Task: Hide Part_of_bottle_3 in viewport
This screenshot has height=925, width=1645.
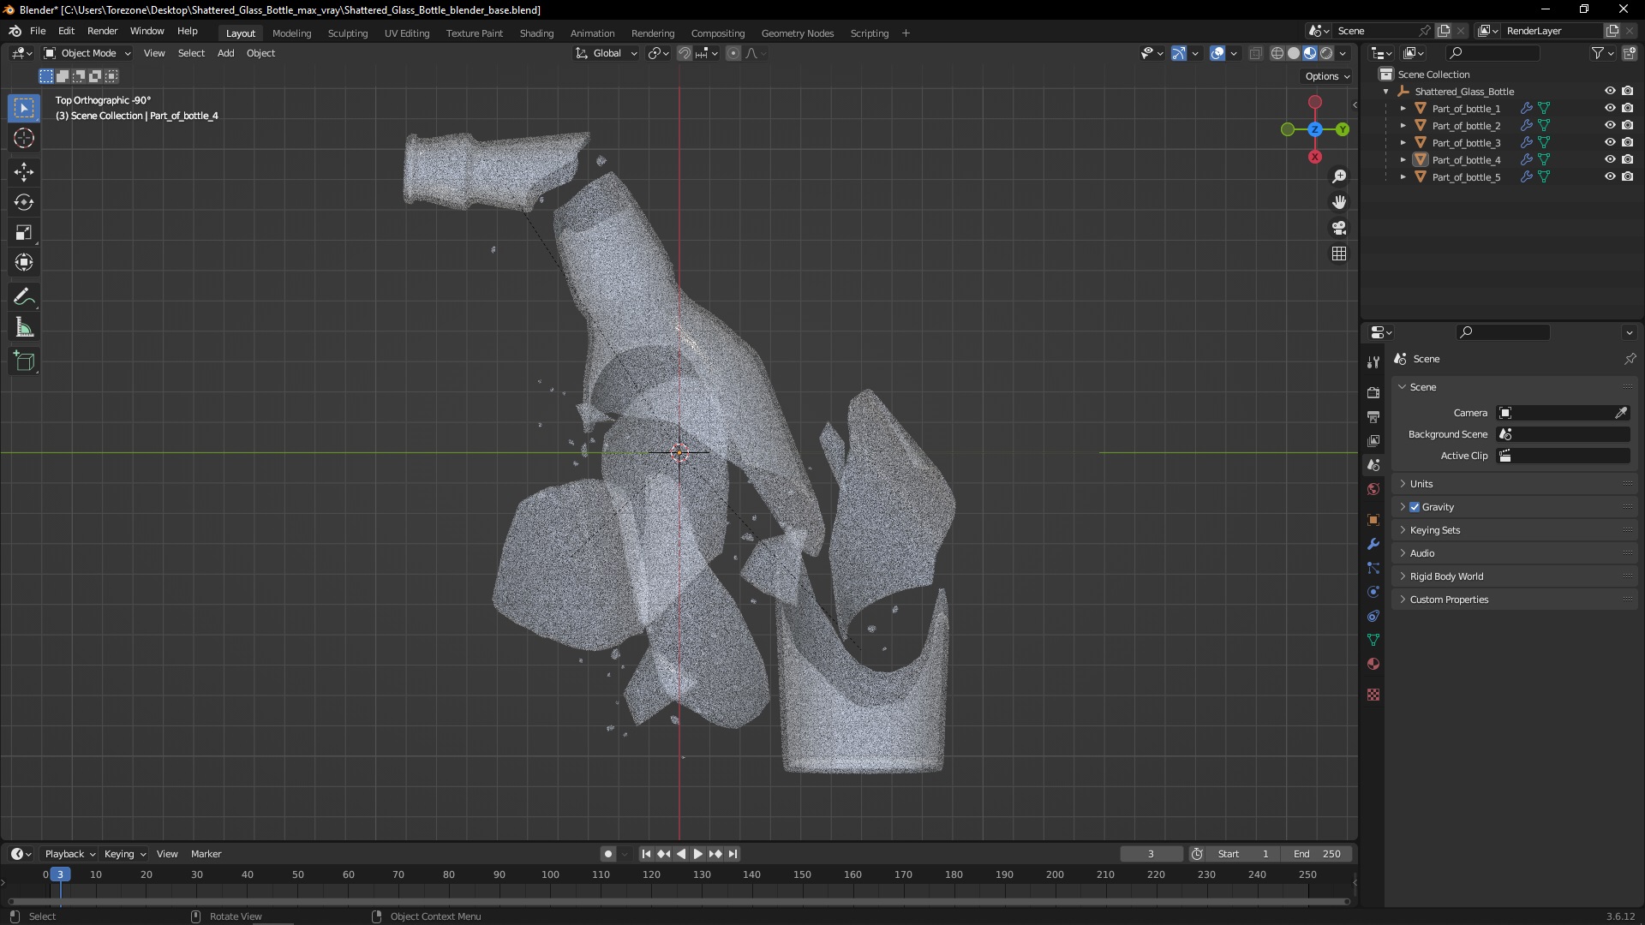Action: coord(1610,143)
